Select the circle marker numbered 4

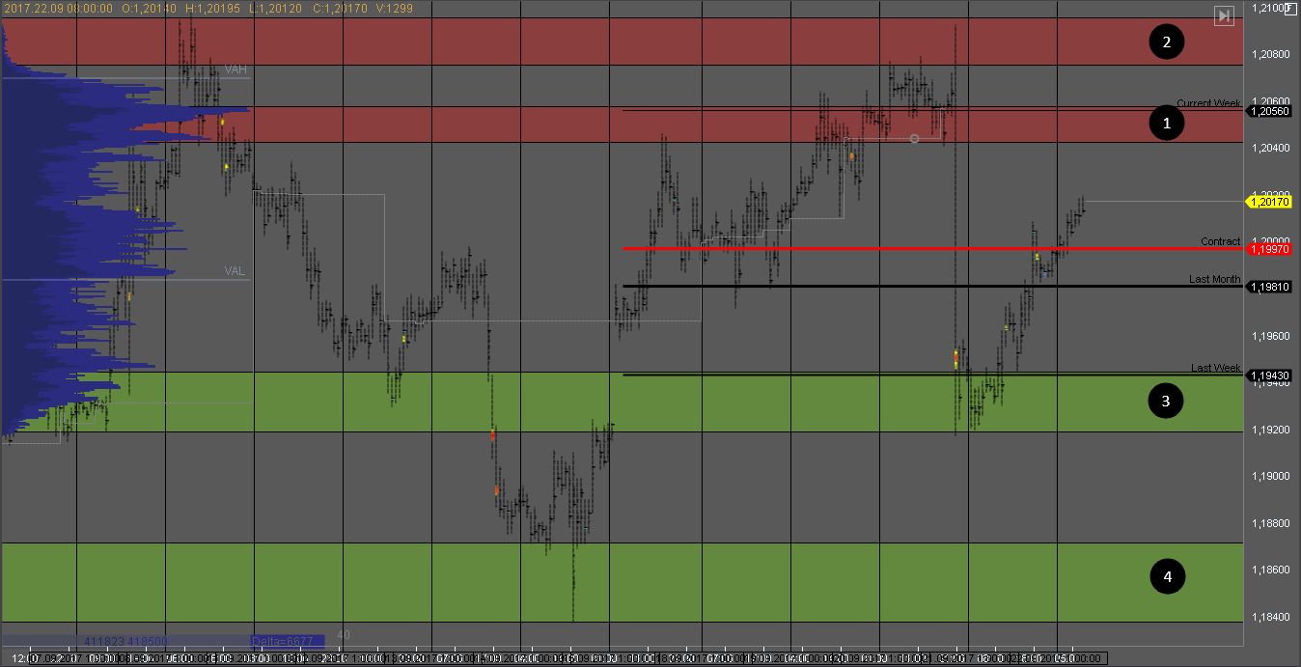tap(1168, 576)
